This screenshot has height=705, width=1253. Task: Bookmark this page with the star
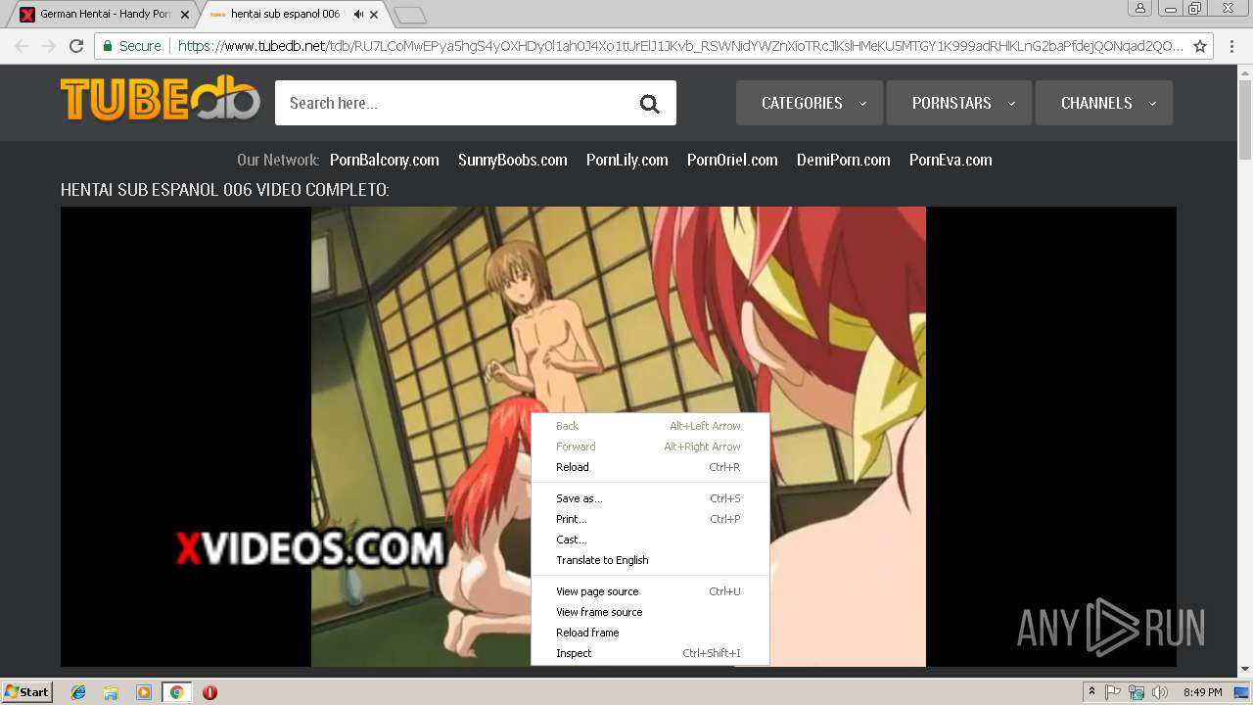[x=1200, y=46]
